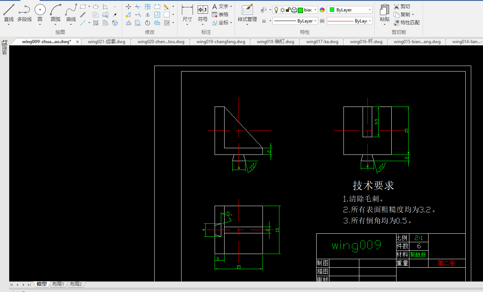Screen dimensions: 483x292
Task: Click the green ByLayer color square
Action: (x=332, y=10)
